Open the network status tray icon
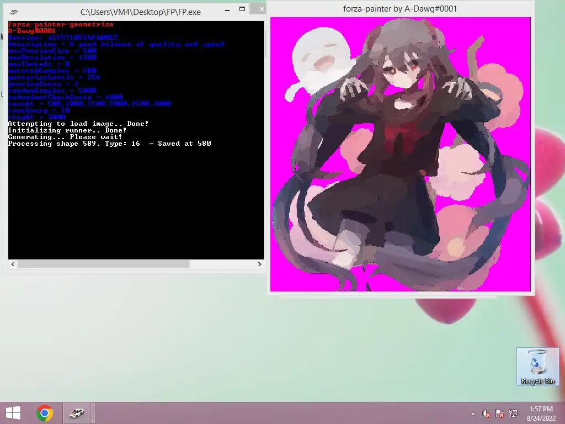Image resolution: width=565 pixels, height=424 pixels. click(x=513, y=414)
